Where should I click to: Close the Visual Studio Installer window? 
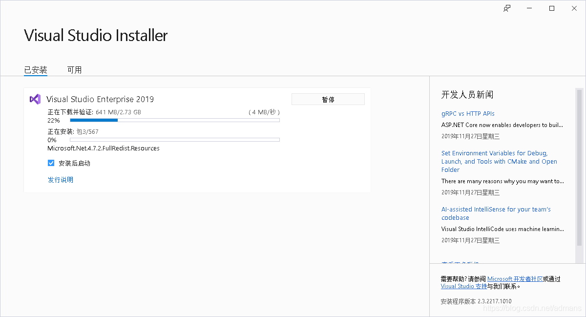(574, 8)
